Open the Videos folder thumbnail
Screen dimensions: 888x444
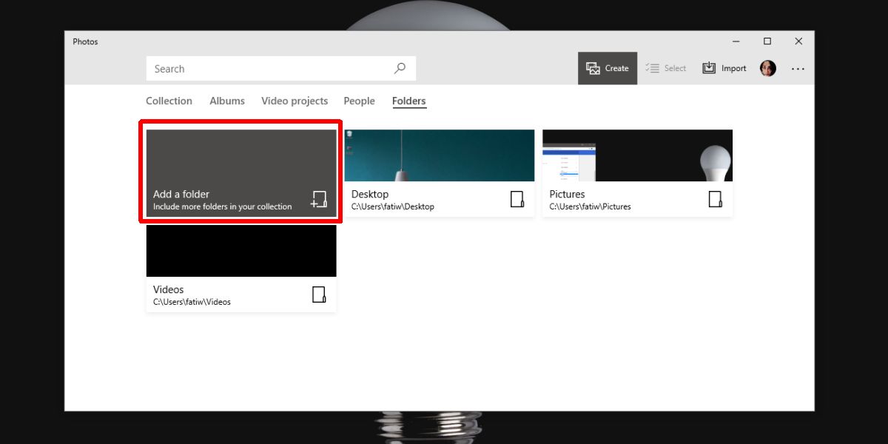[x=241, y=251]
